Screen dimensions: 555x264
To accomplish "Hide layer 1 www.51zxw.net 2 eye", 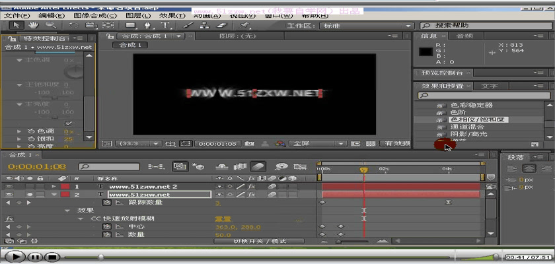I will click(x=9, y=187).
